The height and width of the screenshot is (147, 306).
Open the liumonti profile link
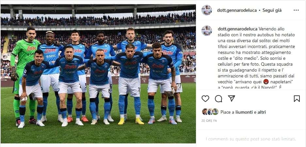(x=244, y=112)
